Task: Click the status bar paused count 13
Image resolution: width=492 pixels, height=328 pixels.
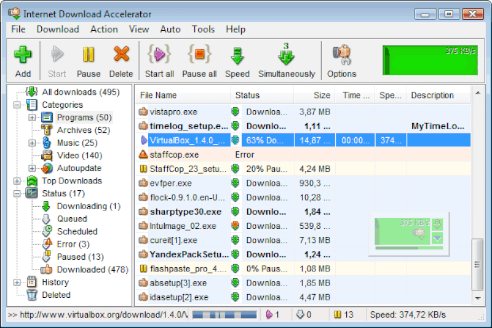Action: click(x=344, y=314)
